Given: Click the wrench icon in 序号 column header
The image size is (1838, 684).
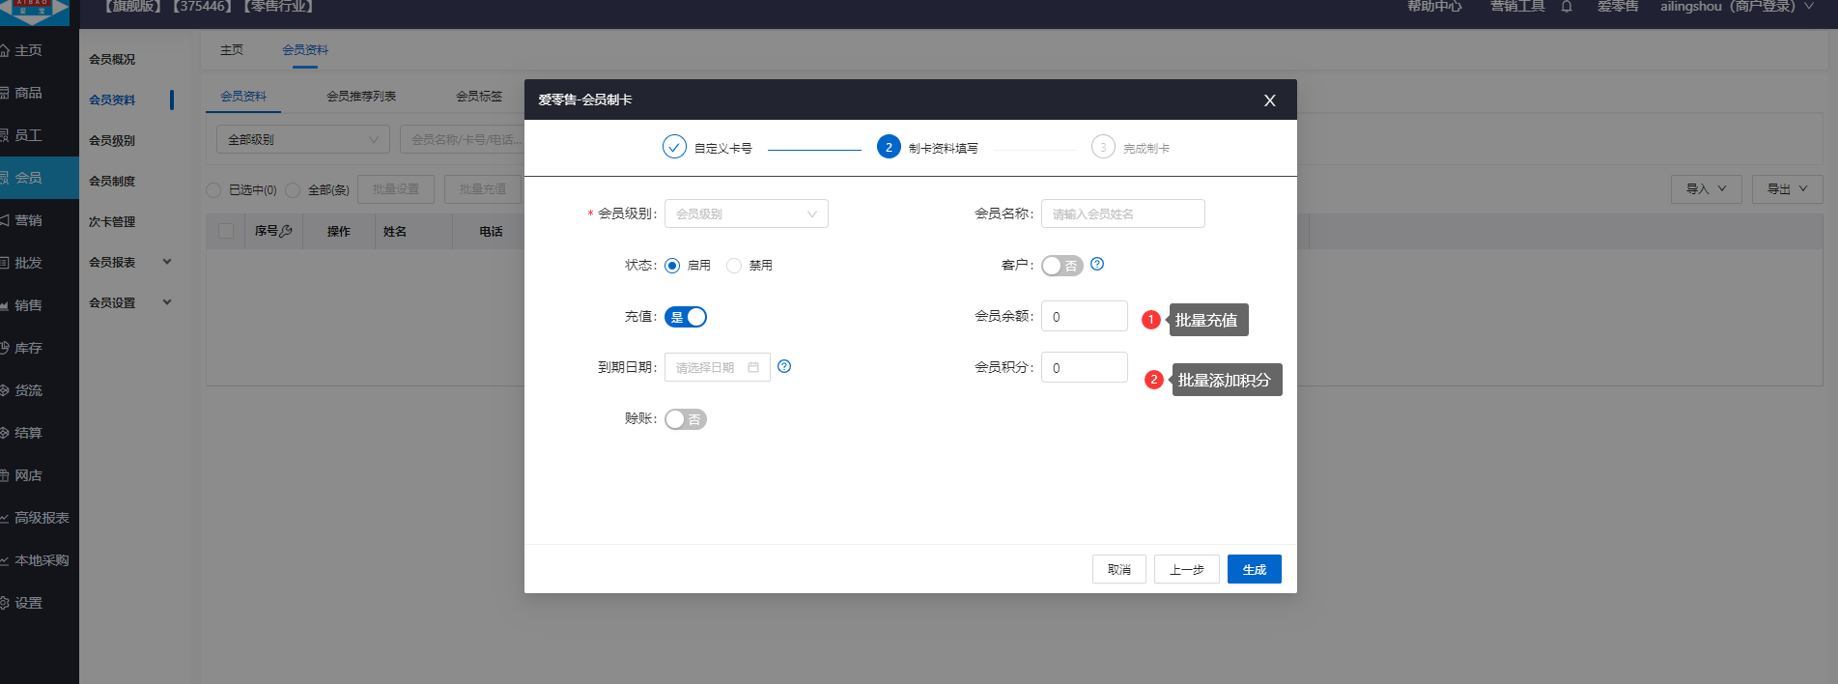Looking at the screenshot, I should 286,231.
